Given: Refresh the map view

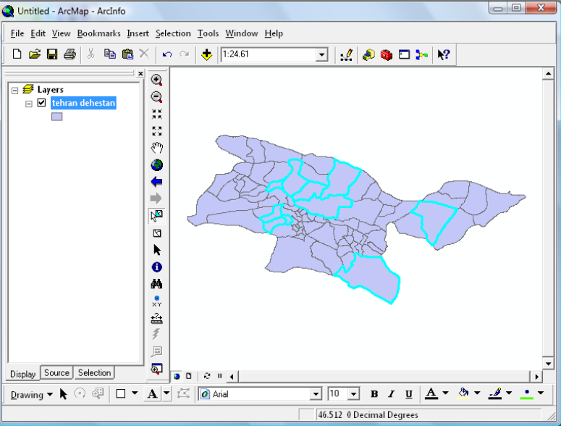Looking at the screenshot, I should tap(207, 376).
